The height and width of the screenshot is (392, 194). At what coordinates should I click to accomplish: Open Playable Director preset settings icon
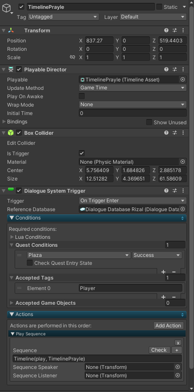point(175,69)
